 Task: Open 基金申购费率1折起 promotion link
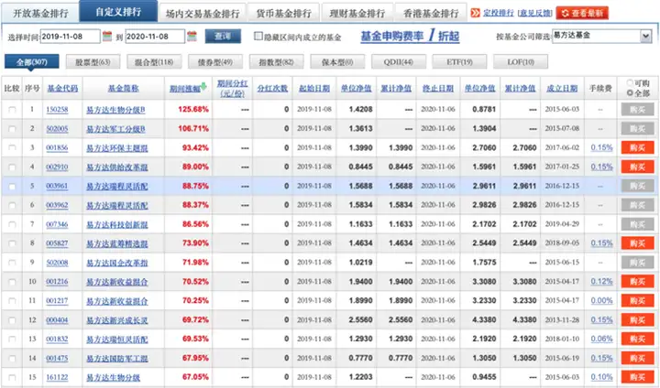pyautogui.click(x=410, y=37)
